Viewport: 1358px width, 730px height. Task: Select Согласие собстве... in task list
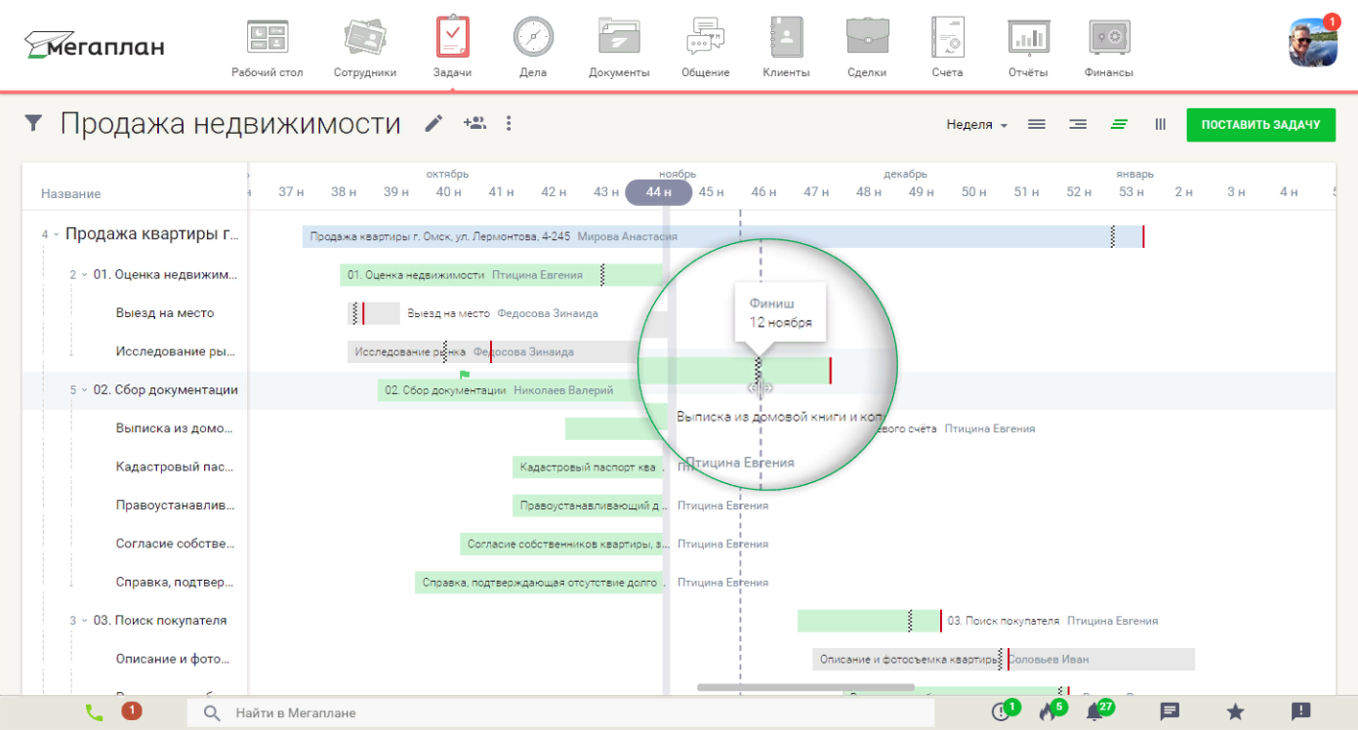click(x=175, y=544)
